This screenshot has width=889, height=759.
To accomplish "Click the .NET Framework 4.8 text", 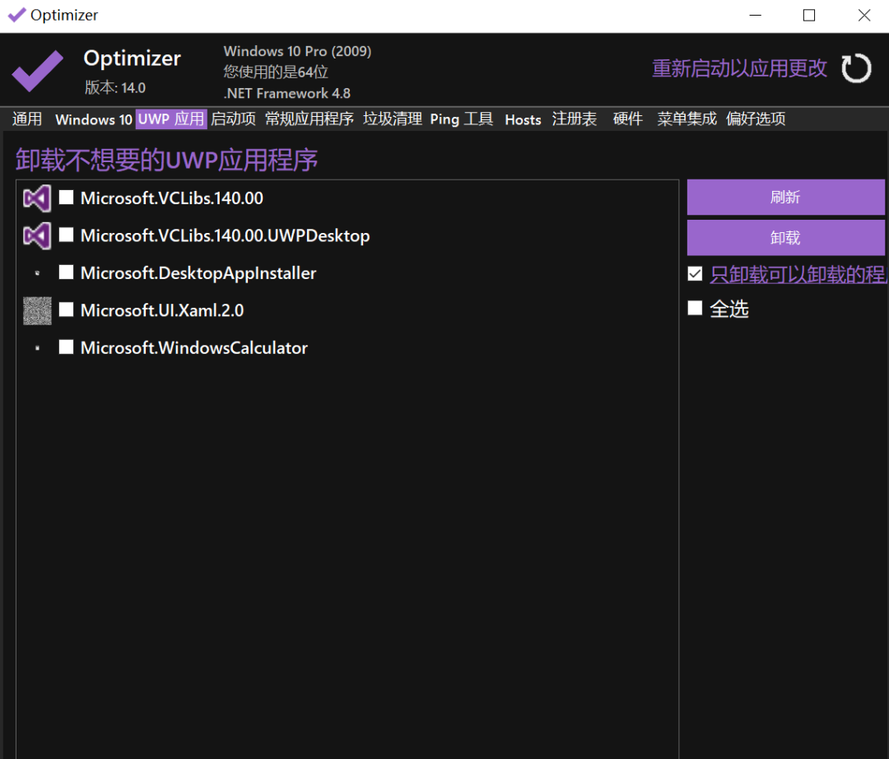I will point(287,93).
